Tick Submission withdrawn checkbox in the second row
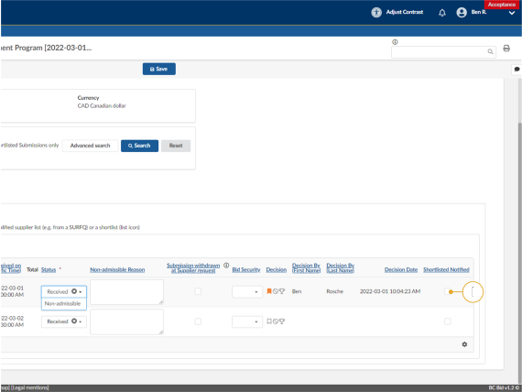 click(198, 321)
